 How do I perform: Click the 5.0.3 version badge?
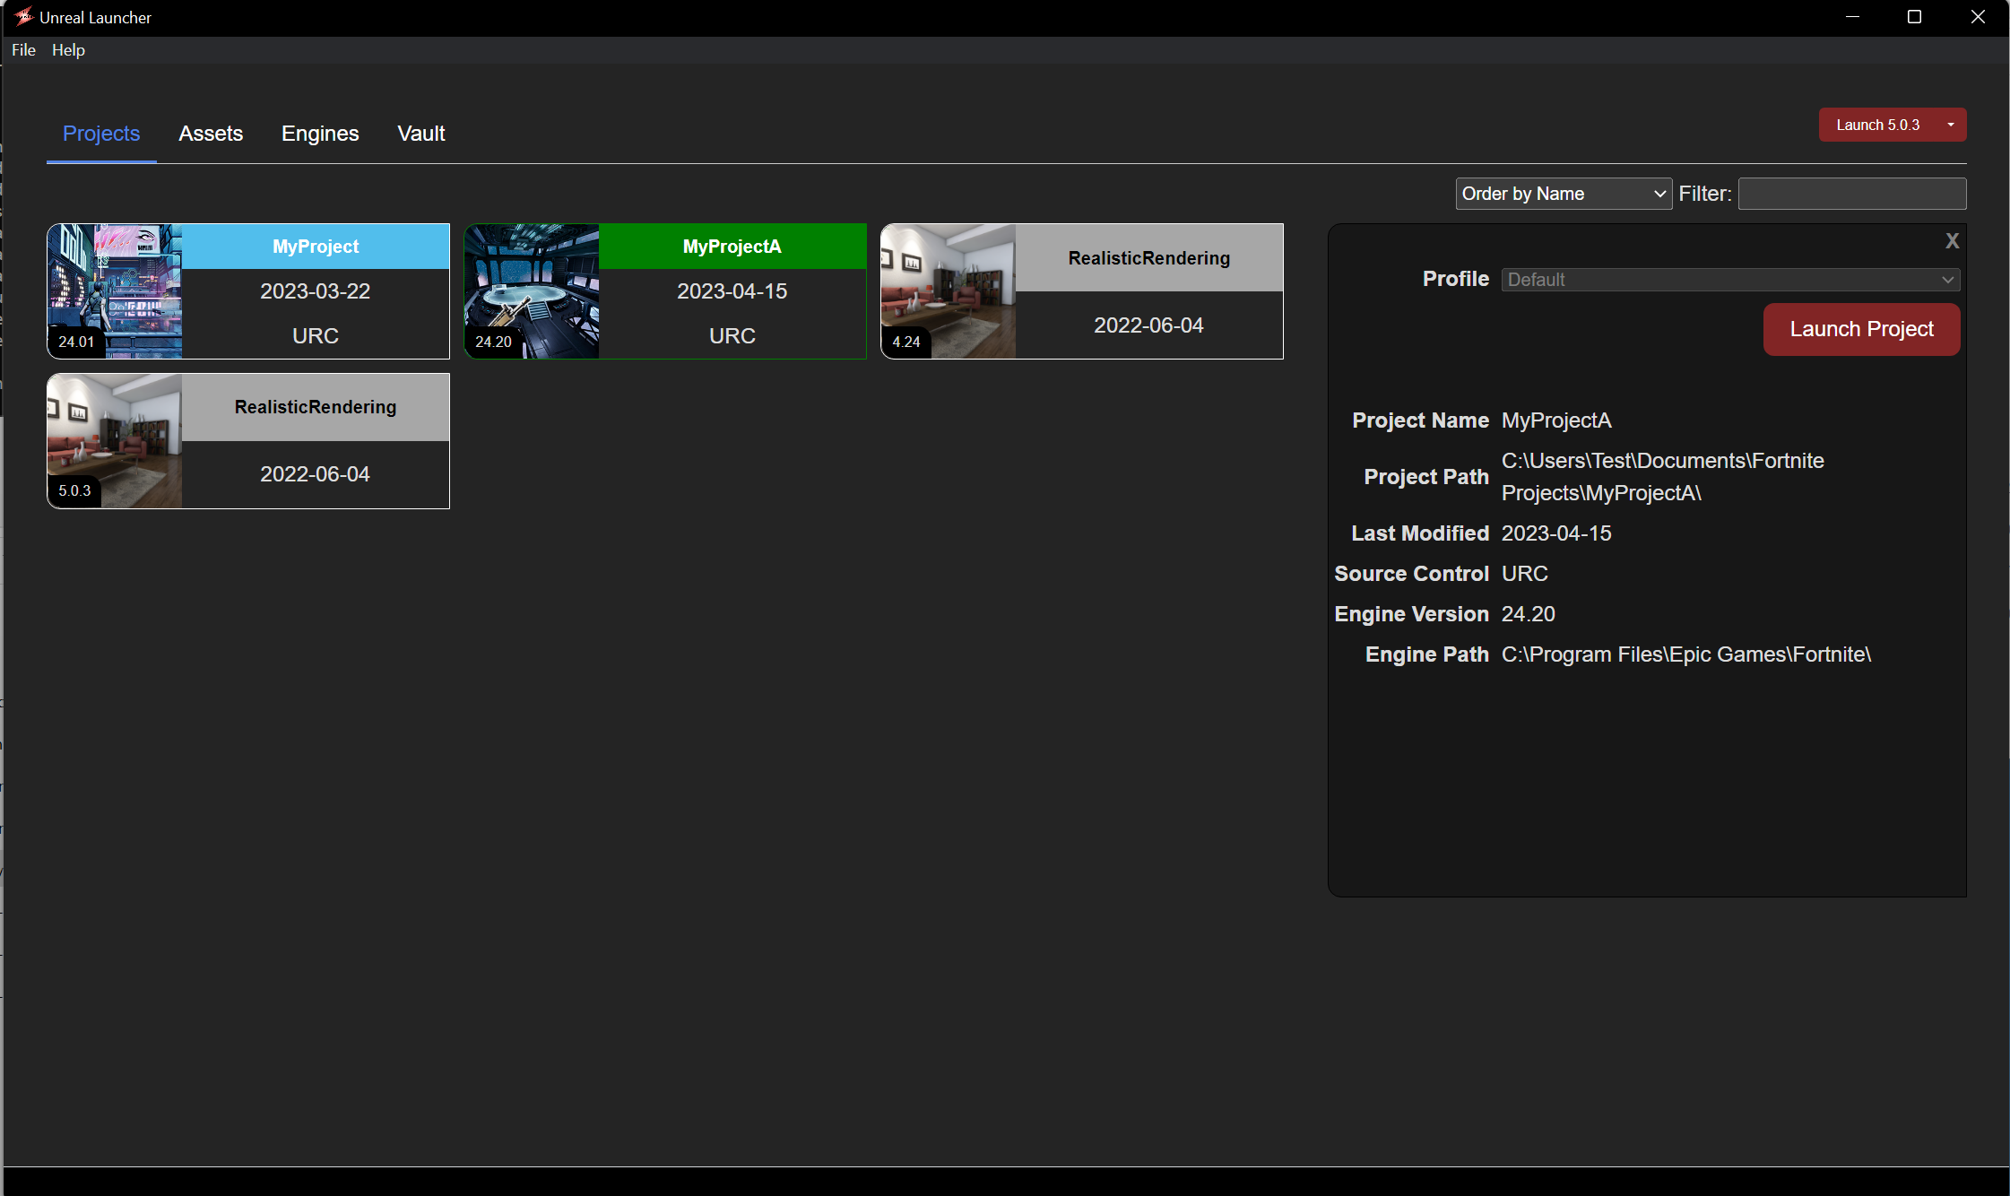point(74,490)
